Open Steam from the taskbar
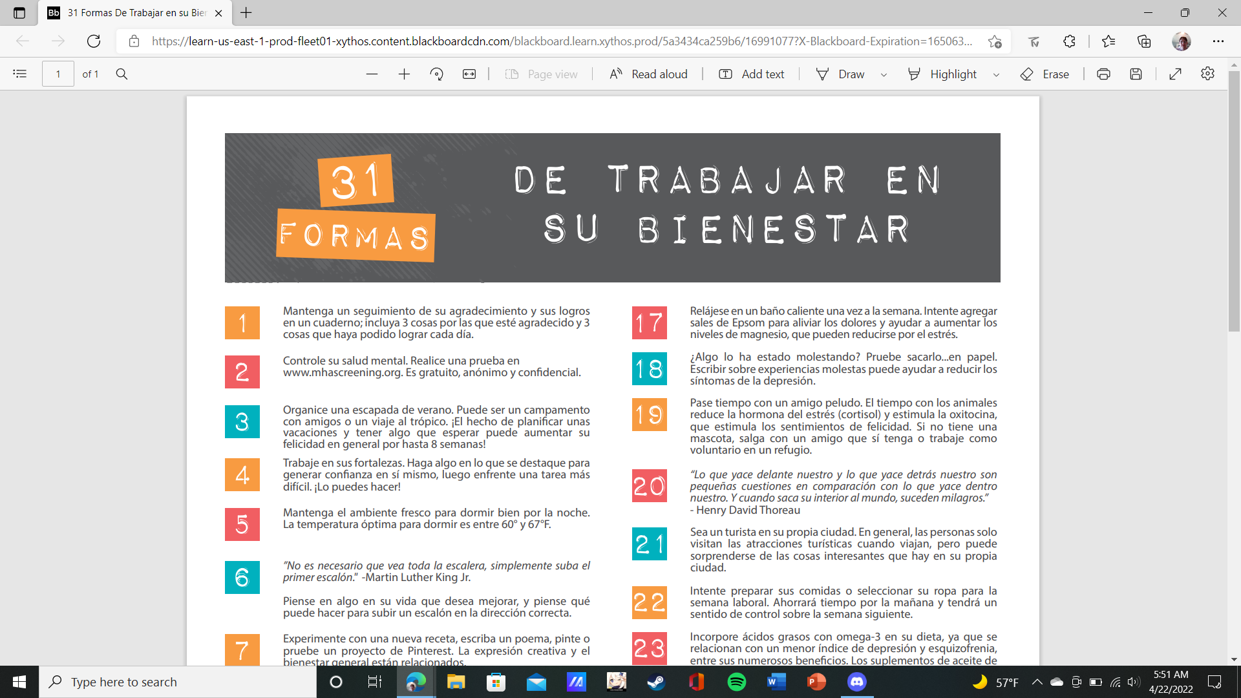 click(x=656, y=682)
